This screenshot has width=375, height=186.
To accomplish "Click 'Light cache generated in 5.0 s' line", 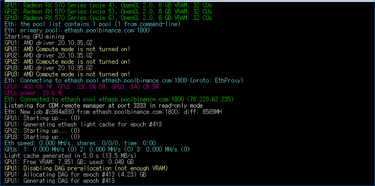I will coord(71,156).
